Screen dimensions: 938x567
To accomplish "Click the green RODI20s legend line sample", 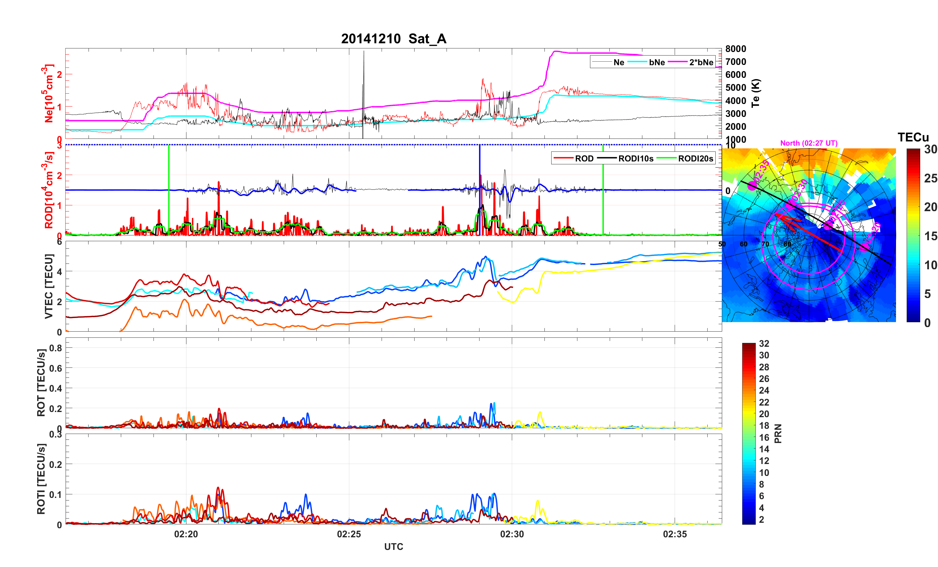I will (666, 158).
